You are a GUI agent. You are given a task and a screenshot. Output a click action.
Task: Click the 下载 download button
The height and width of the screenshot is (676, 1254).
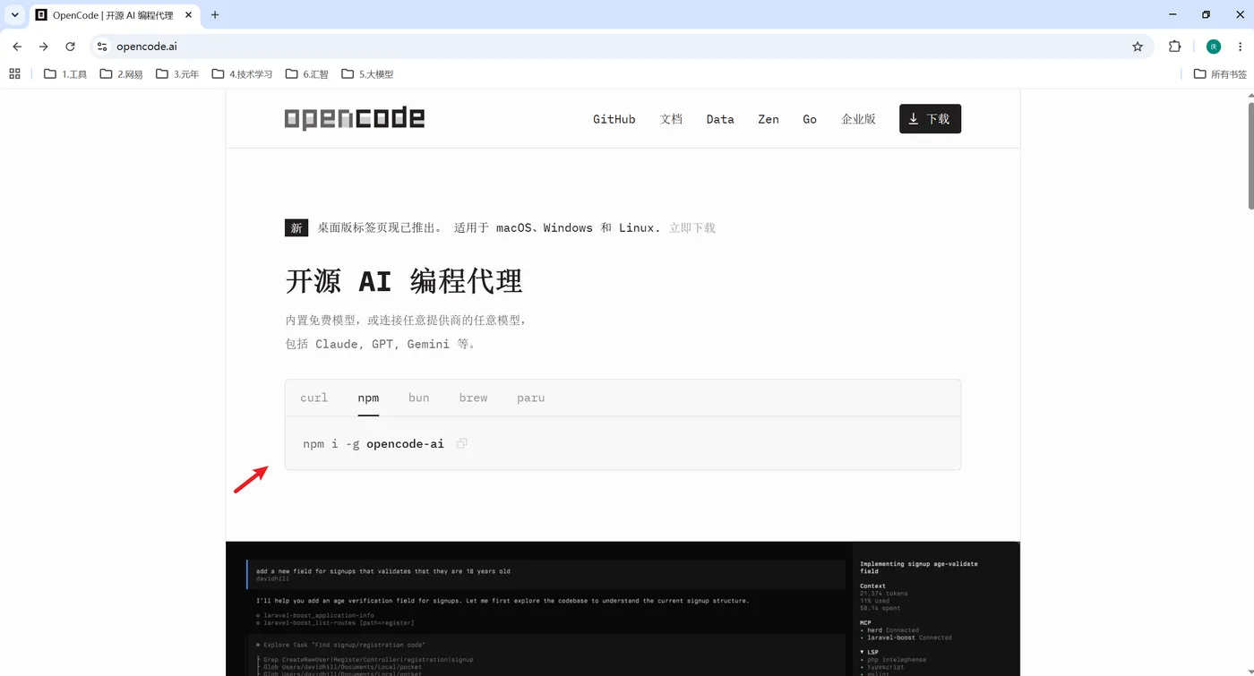(x=930, y=119)
